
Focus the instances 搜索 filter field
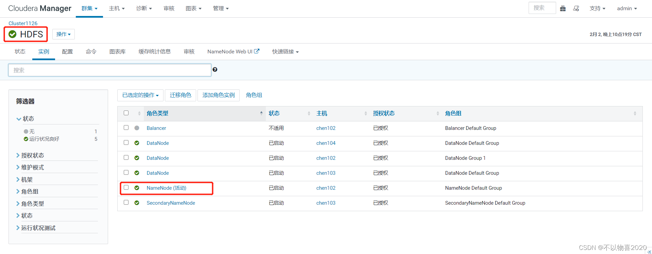[110, 70]
